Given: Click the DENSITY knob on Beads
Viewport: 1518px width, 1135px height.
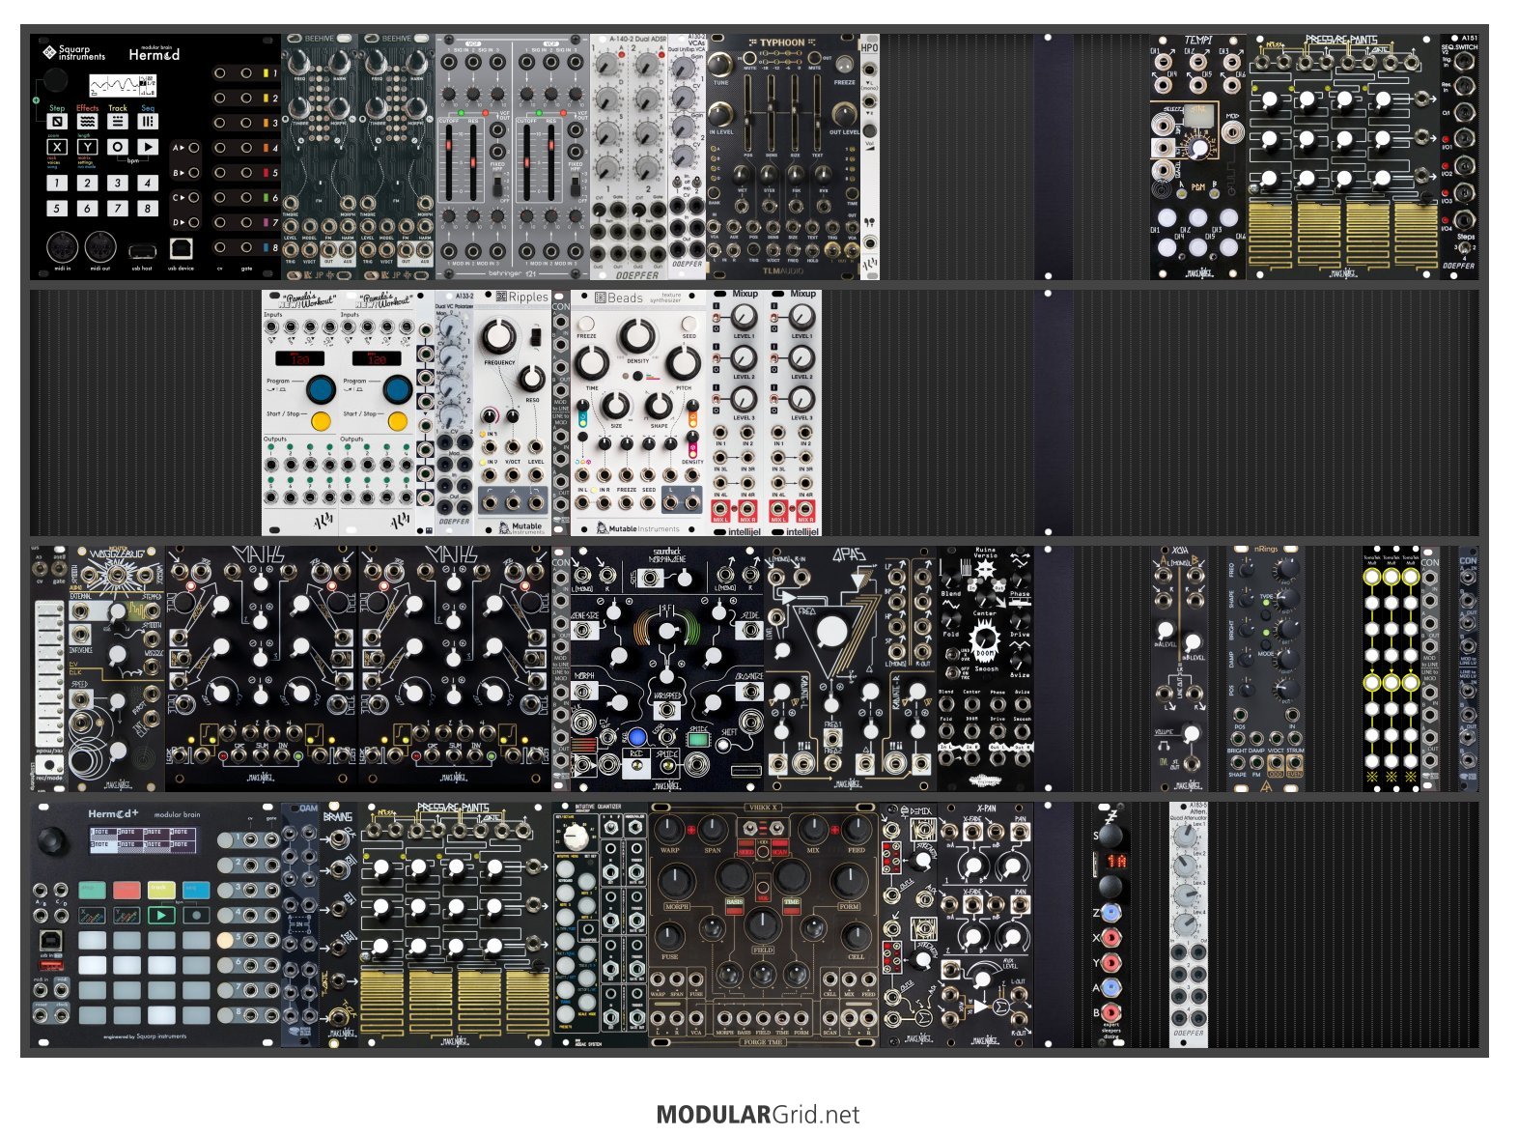Looking at the screenshot, I should (637, 337).
